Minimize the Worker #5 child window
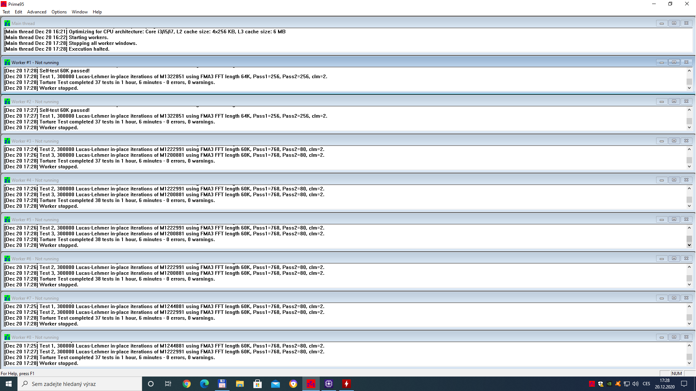 [662, 219]
